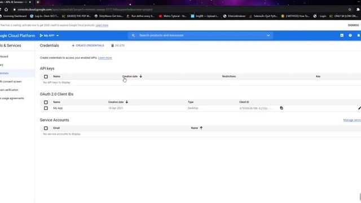Click the browser address bar URL
361x203 pixels.
(85, 10)
